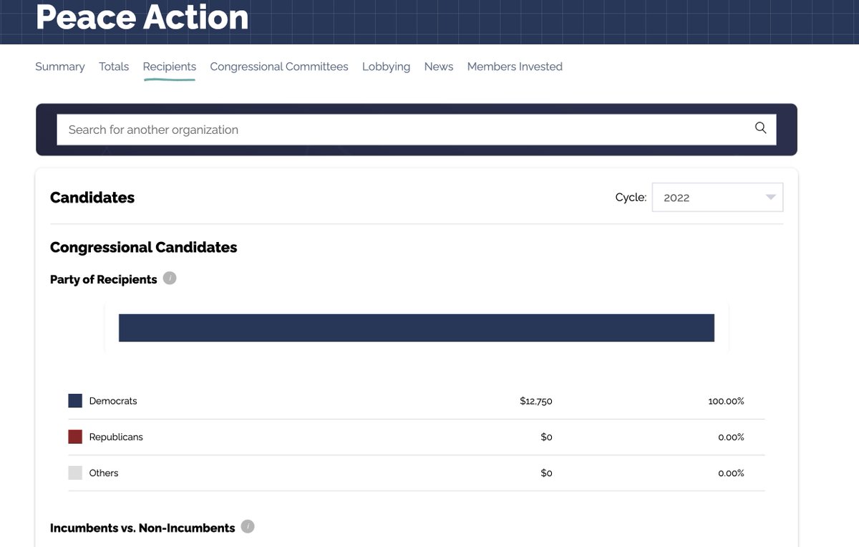Click the $0 amount in Republicans row
859x547 pixels.
[546, 437]
